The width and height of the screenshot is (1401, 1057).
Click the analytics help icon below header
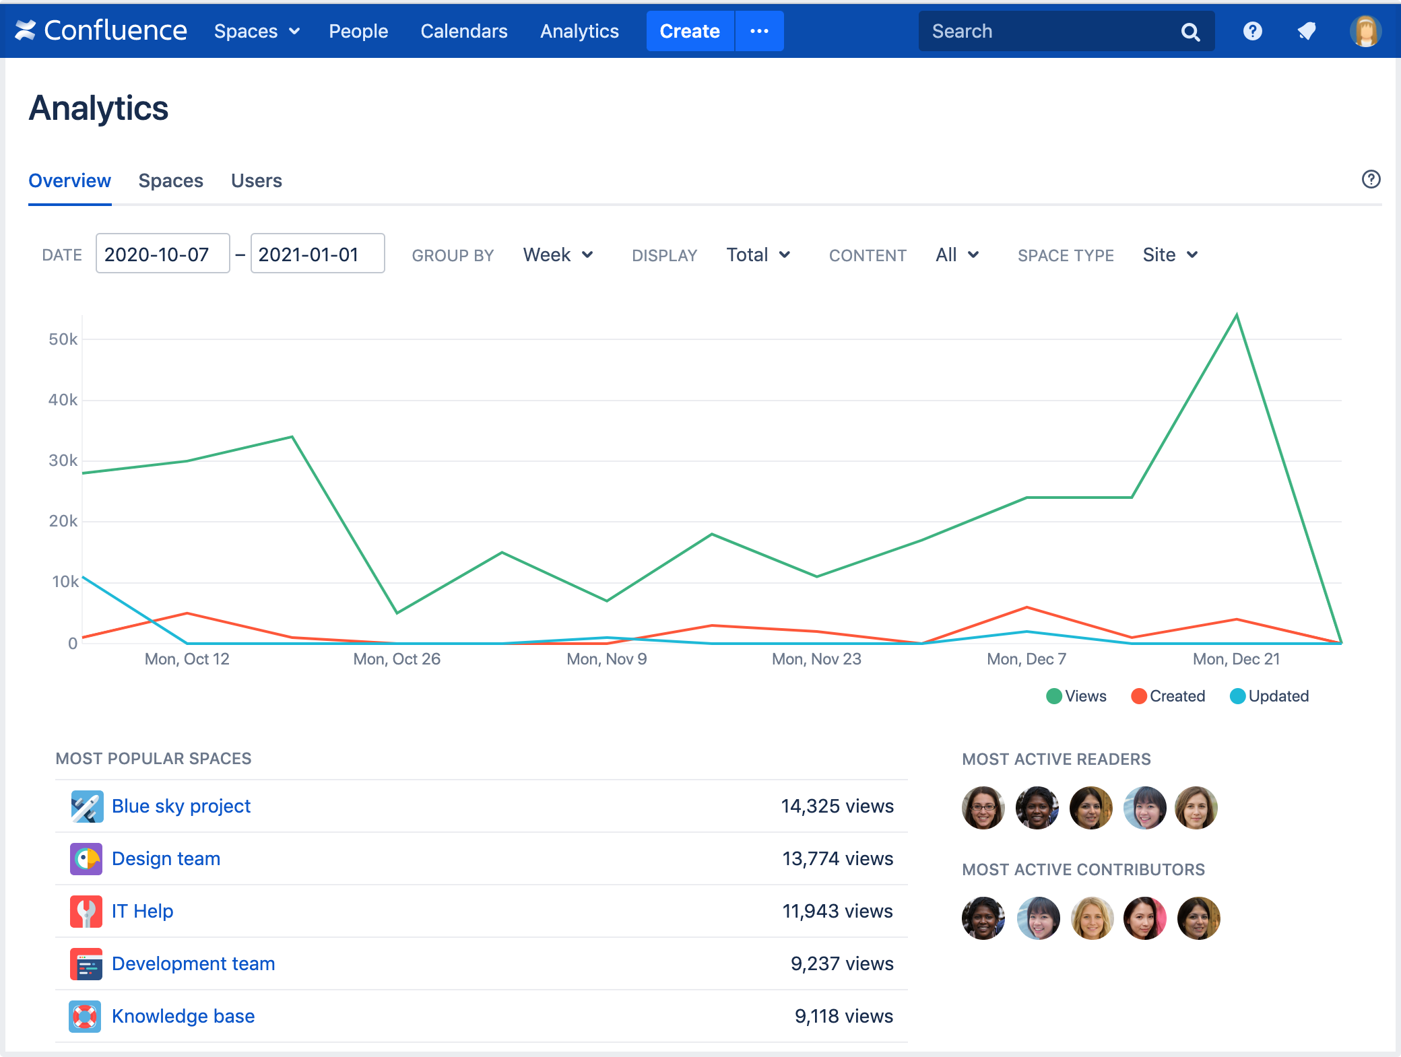click(1371, 179)
